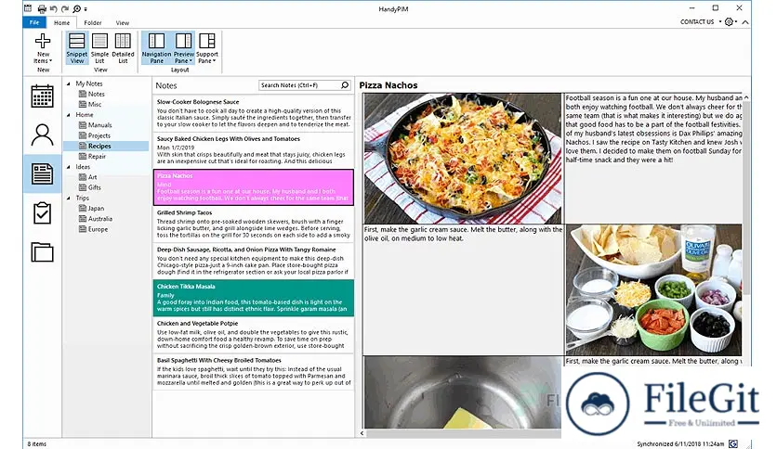
Task: Click the Synchronized 6/11/2018 status text
Action: (680, 444)
